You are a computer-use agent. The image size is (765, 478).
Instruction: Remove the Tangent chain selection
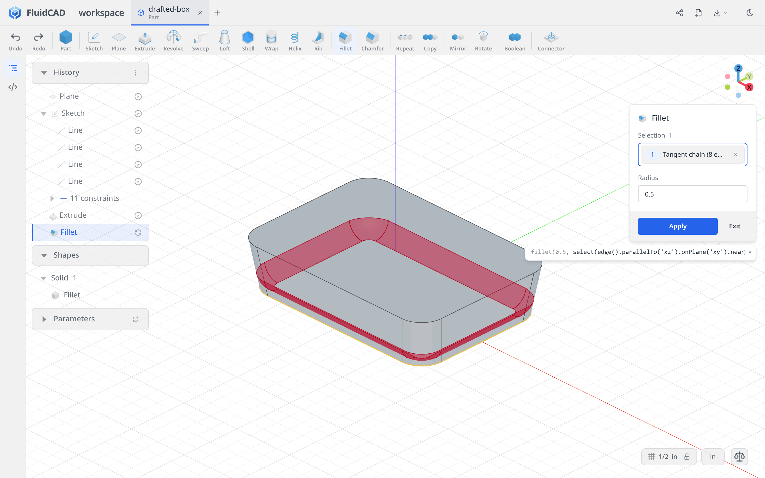(x=735, y=155)
